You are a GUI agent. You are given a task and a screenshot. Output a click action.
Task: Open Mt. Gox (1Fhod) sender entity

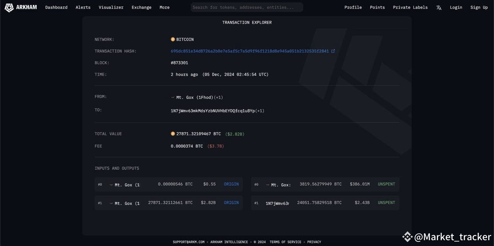[195, 97]
